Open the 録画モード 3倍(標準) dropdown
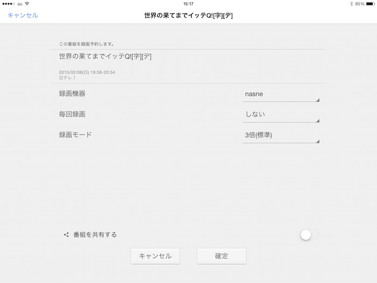Image resolution: width=377 pixels, height=283 pixels. pyautogui.click(x=281, y=135)
